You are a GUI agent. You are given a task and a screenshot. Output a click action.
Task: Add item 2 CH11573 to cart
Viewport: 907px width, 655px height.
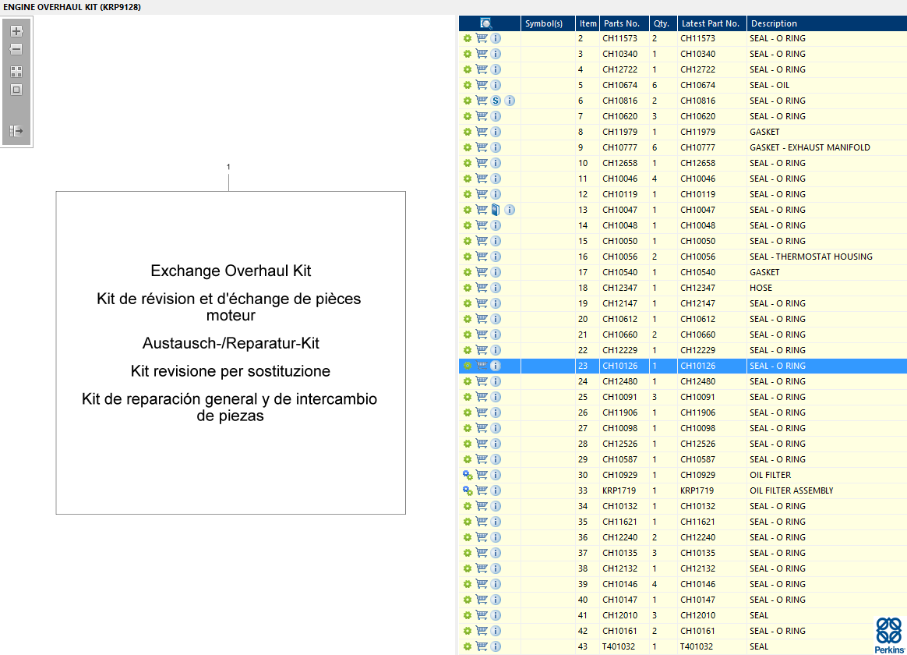coord(482,38)
